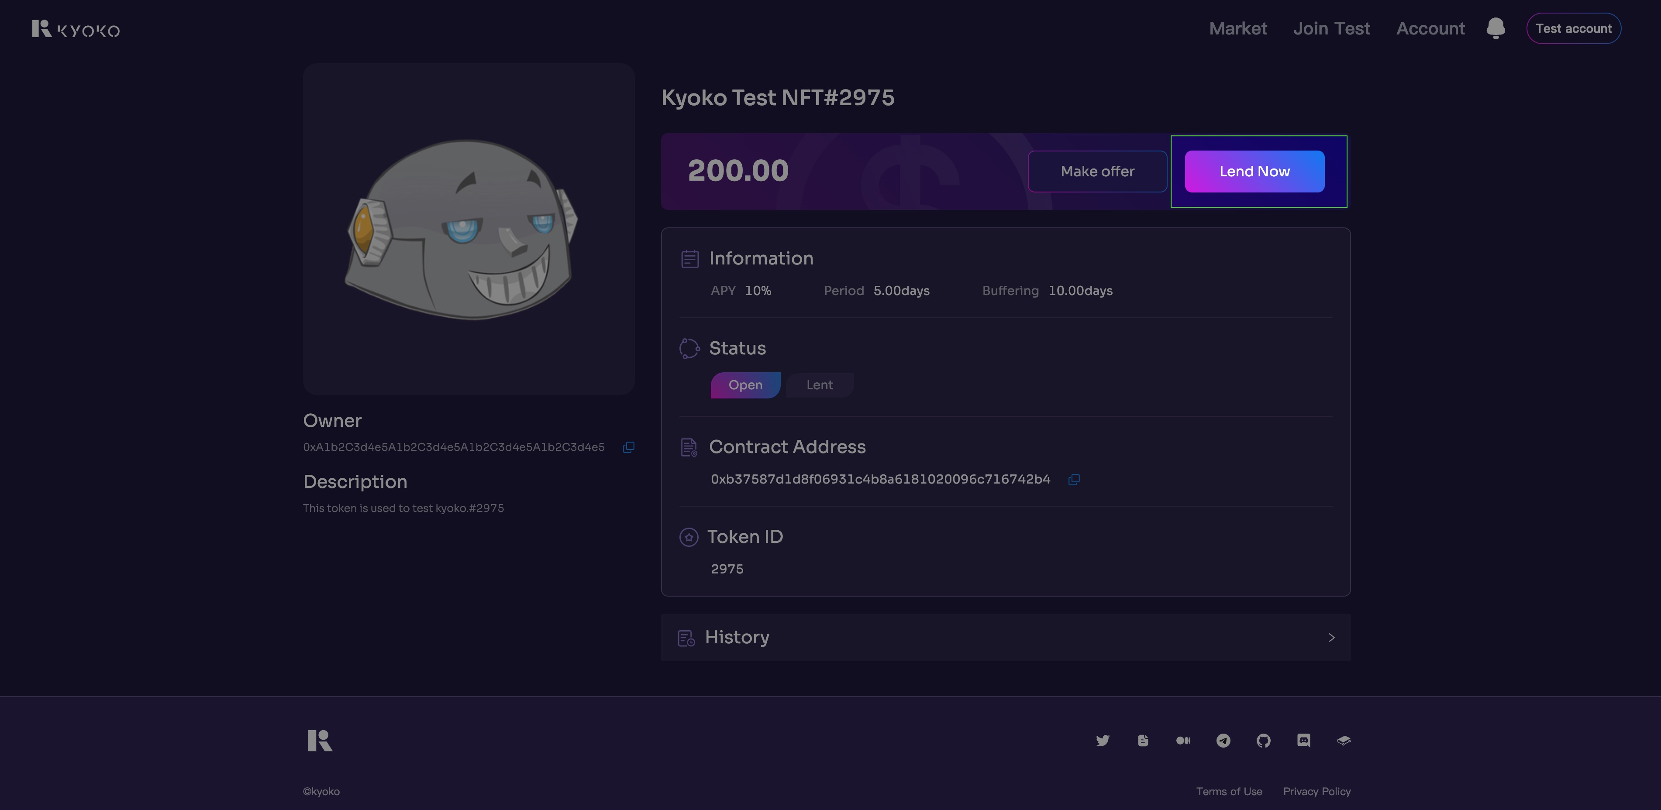Click the ©kyoko copyright text
This screenshot has width=1661, height=810.
321,791
